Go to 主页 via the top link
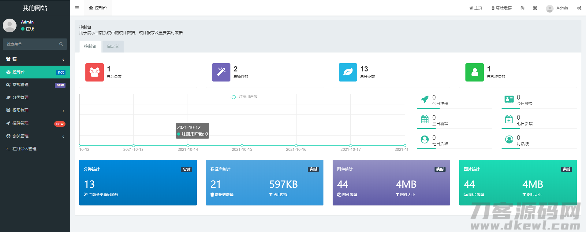Screen dimensions: 586x232 click(x=476, y=8)
